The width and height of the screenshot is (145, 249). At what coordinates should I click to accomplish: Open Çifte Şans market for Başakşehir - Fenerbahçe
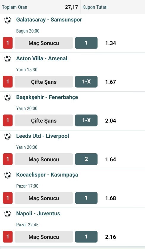coord(44,120)
